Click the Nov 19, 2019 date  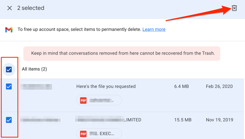pyautogui.click(x=219, y=120)
